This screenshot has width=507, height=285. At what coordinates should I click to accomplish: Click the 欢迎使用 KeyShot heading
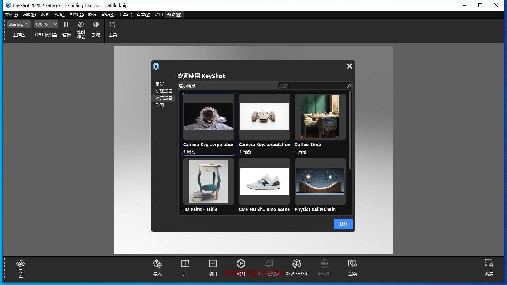[201, 76]
